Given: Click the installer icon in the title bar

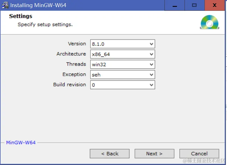Looking at the screenshot, I should (x=5, y=5).
